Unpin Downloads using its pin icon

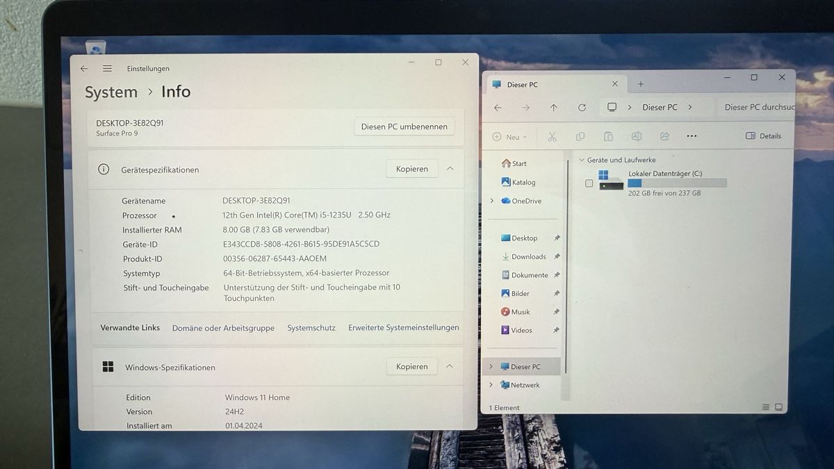pyautogui.click(x=557, y=256)
